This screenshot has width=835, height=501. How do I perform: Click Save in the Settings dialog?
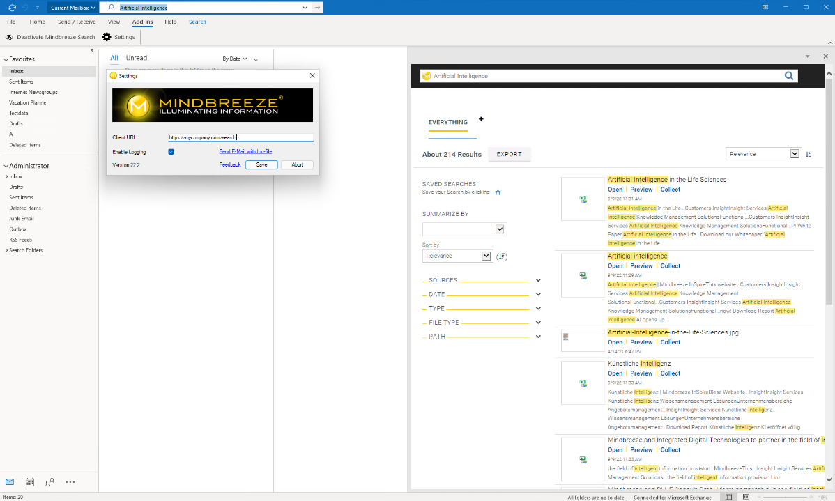point(261,165)
